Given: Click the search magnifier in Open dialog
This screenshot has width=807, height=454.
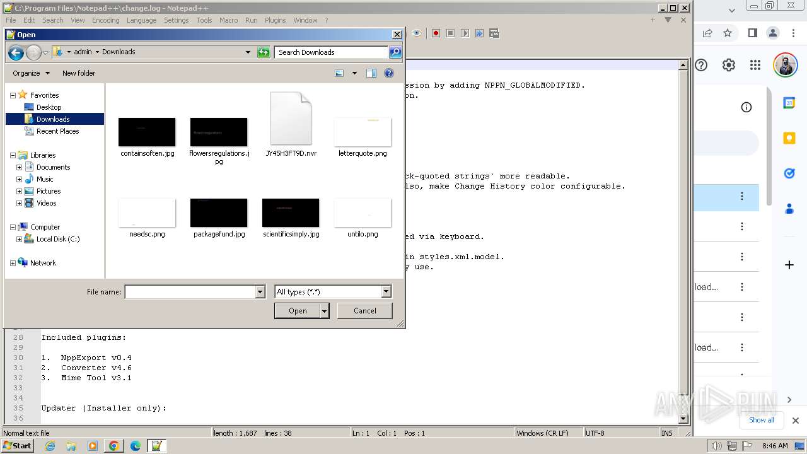Looking at the screenshot, I should (395, 52).
